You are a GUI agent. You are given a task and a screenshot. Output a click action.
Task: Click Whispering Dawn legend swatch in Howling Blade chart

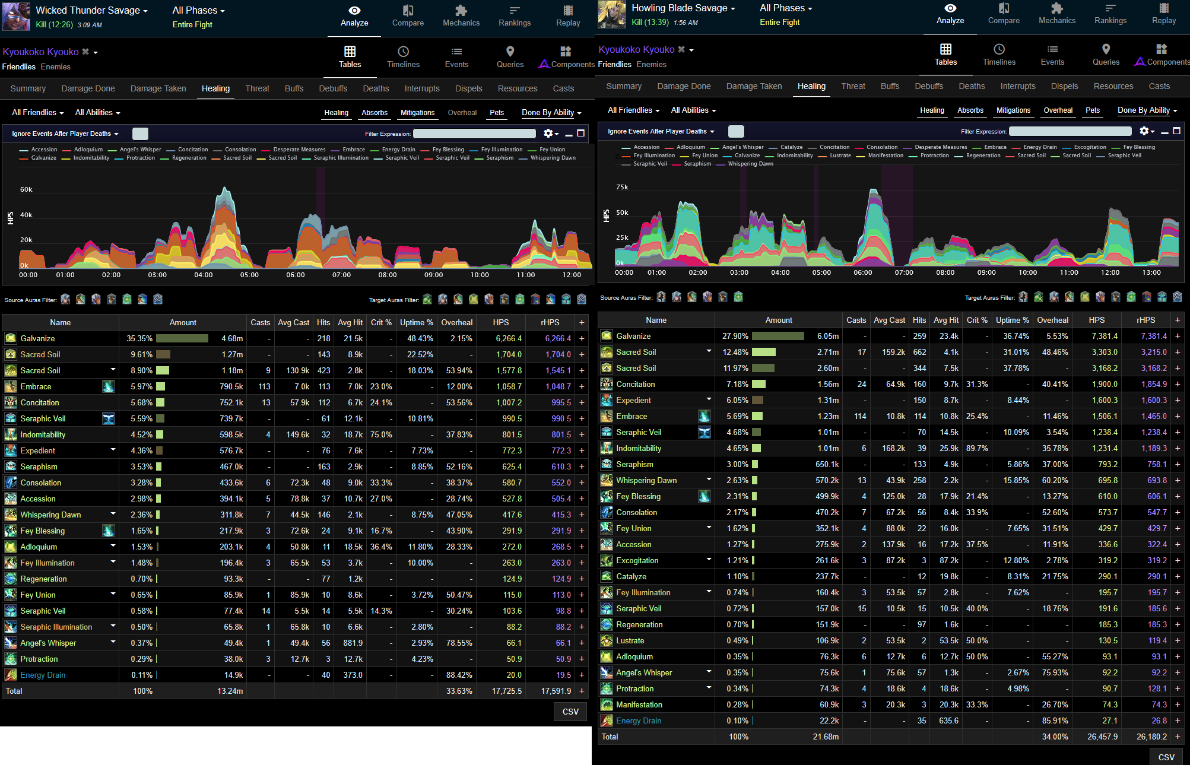(721, 164)
